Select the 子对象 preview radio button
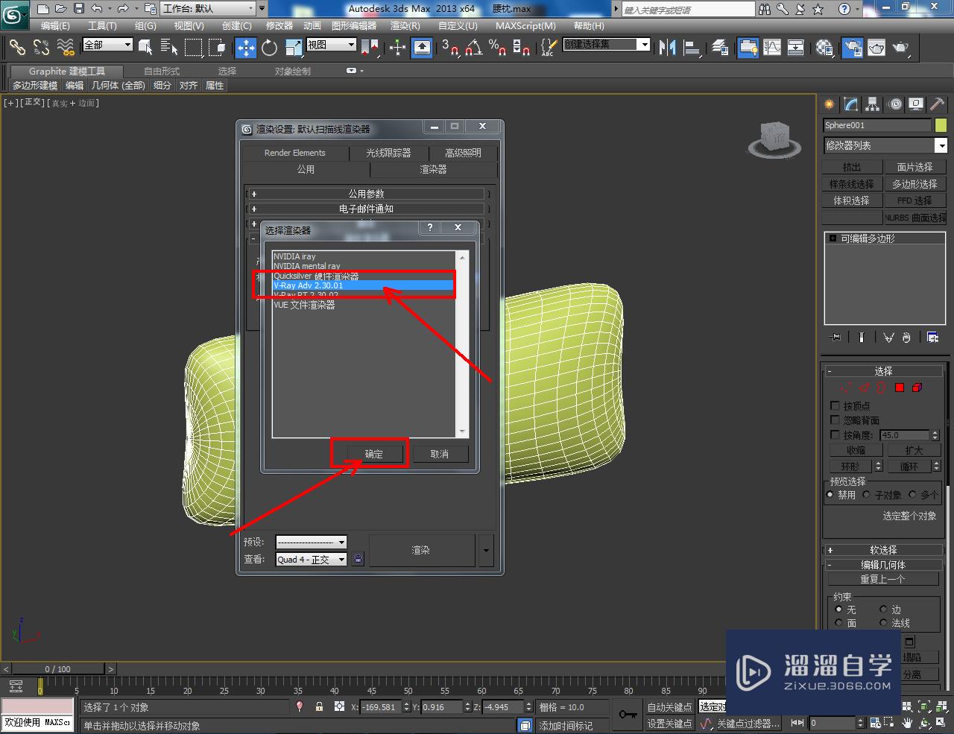Screen dimensions: 954x734 click(x=867, y=495)
